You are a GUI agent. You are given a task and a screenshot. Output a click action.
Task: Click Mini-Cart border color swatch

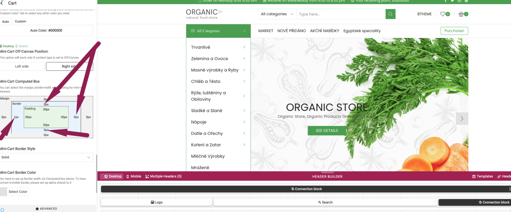pyautogui.click(x=3, y=192)
